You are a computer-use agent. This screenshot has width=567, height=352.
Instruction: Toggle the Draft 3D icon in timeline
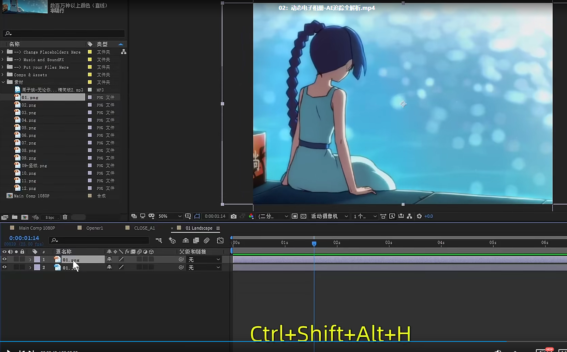pyautogui.click(x=172, y=240)
